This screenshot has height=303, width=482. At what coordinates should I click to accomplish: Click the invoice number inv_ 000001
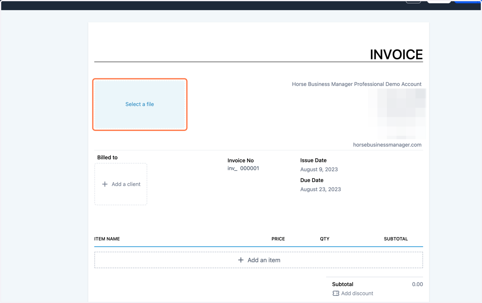243,168
